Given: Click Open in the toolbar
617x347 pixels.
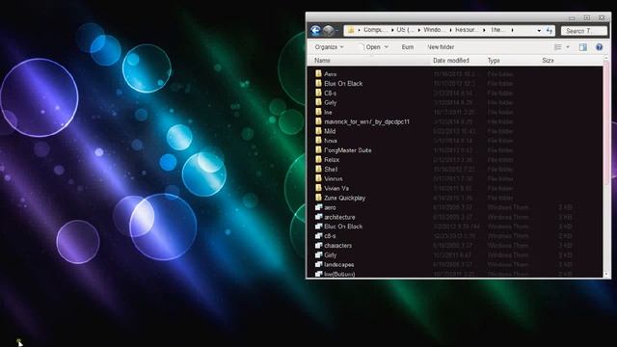Looking at the screenshot, I should tap(373, 47).
